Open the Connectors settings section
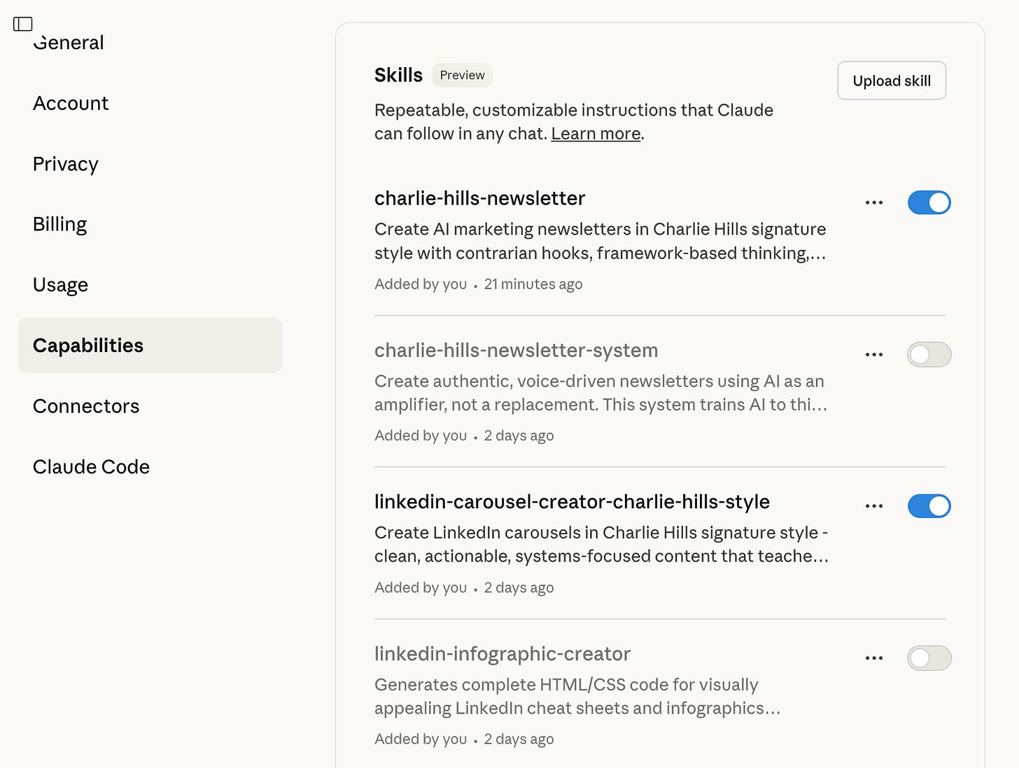 86,406
